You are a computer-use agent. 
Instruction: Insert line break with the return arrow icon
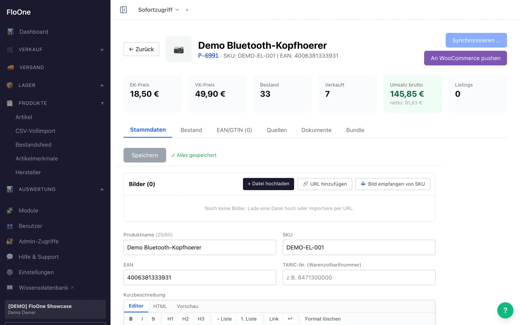290,319
